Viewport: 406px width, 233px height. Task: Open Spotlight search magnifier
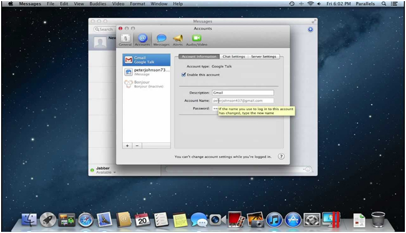[384, 3]
